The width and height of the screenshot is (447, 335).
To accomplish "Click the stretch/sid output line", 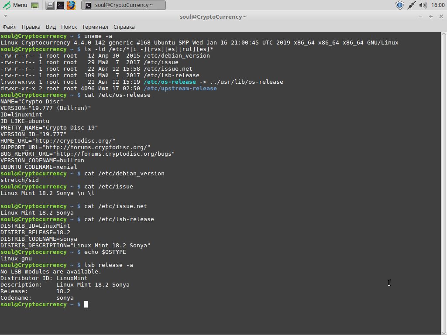I will pos(19,180).
